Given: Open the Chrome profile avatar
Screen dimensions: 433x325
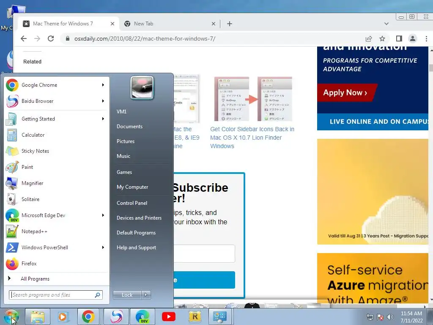Looking at the screenshot, I should [413, 39].
